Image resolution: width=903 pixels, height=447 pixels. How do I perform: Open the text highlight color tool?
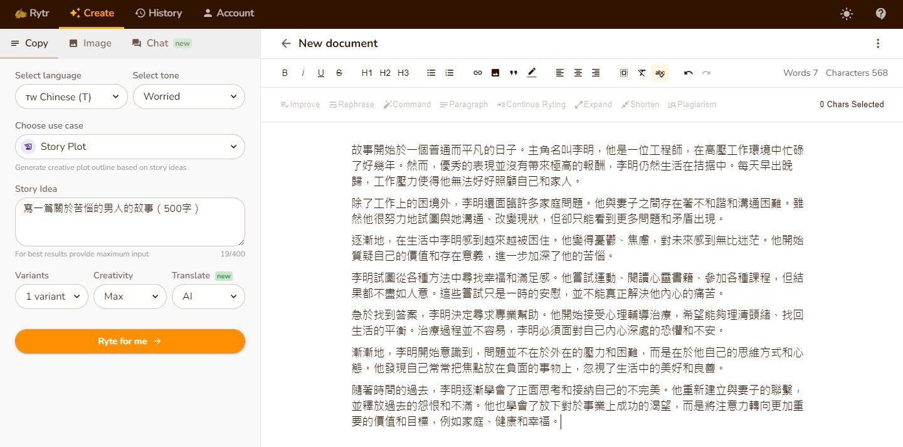(532, 73)
